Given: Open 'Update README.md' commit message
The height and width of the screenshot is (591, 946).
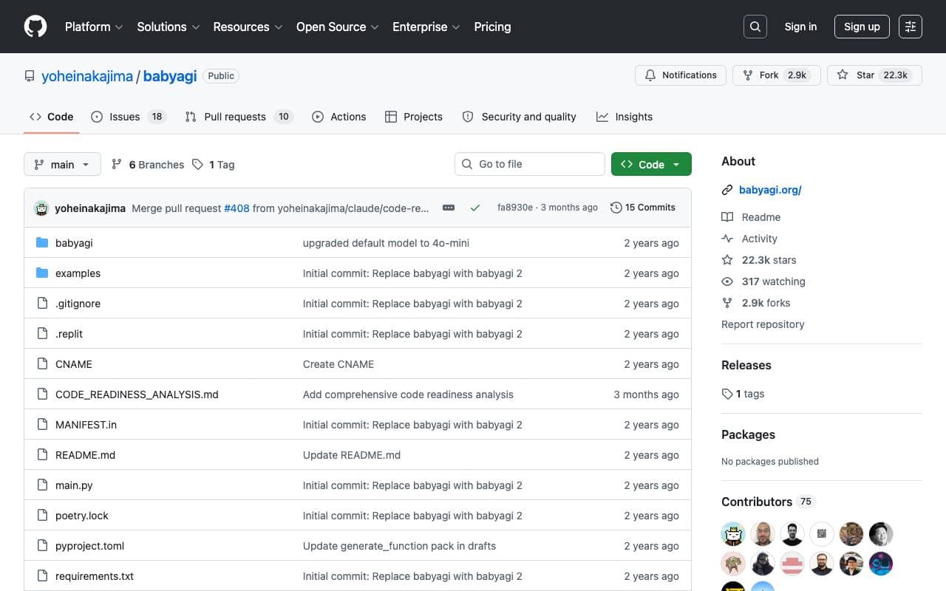Looking at the screenshot, I should [352, 455].
